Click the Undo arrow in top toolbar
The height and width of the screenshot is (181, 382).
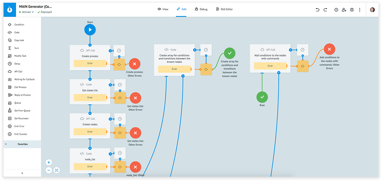(317, 9)
